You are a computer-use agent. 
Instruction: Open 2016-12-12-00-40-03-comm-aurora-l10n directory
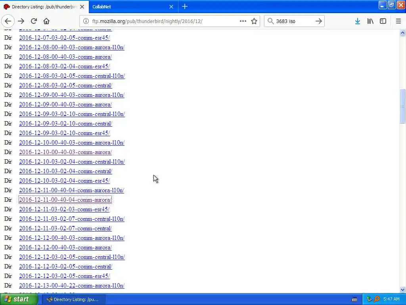pyautogui.click(x=72, y=238)
